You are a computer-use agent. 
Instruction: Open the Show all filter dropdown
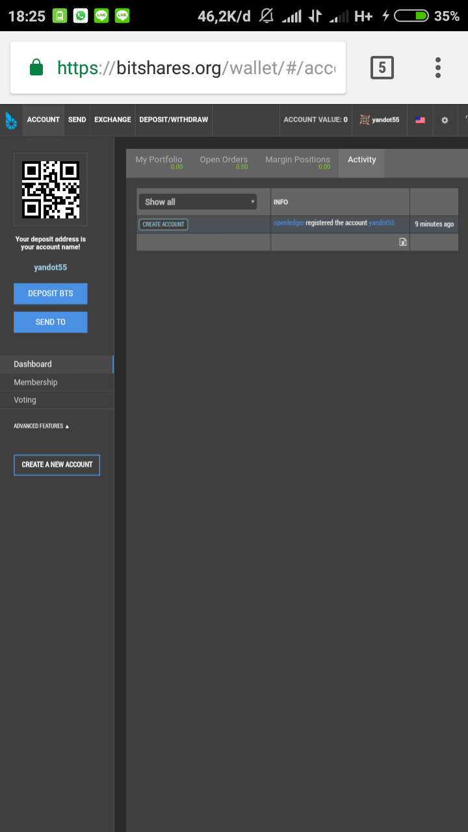tap(198, 201)
